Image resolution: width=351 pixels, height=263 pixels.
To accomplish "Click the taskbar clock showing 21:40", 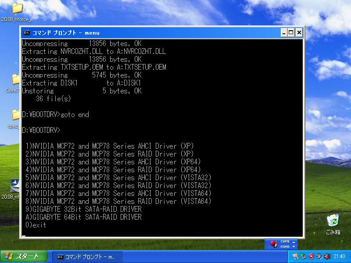I will [339, 256].
